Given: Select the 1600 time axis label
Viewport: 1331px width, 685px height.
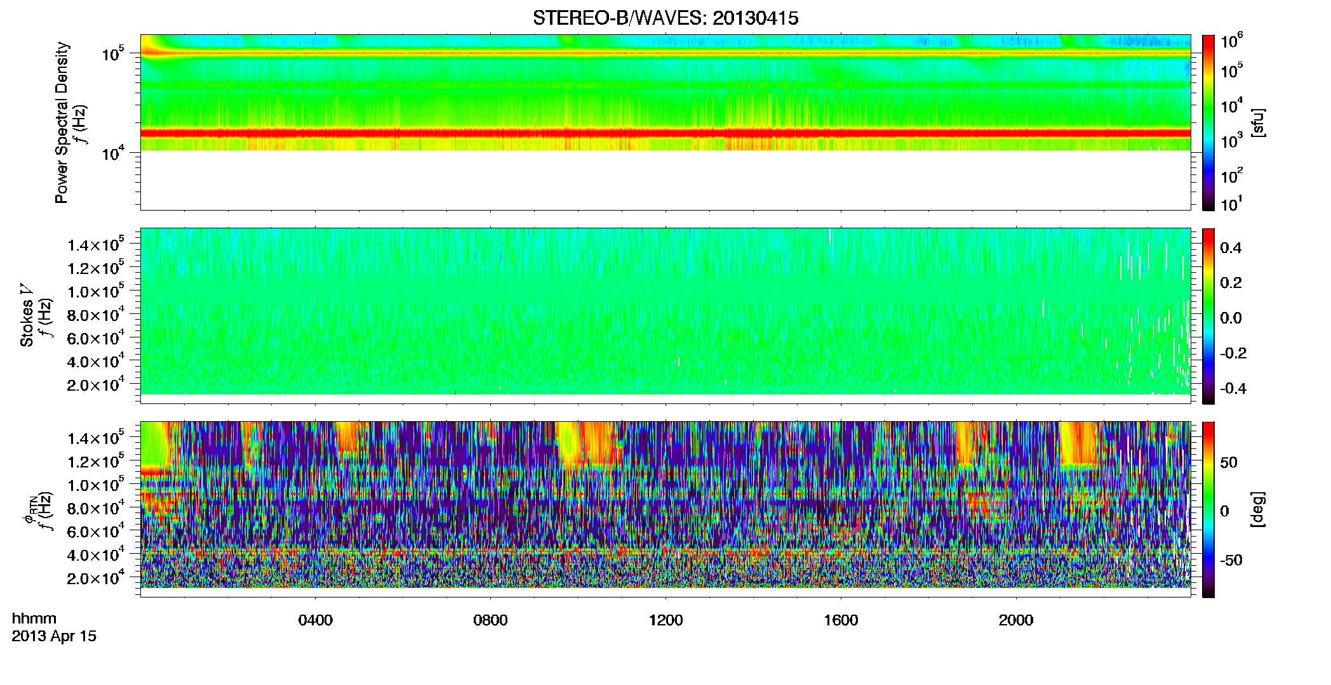Looking at the screenshot, I should coord(841,620).
